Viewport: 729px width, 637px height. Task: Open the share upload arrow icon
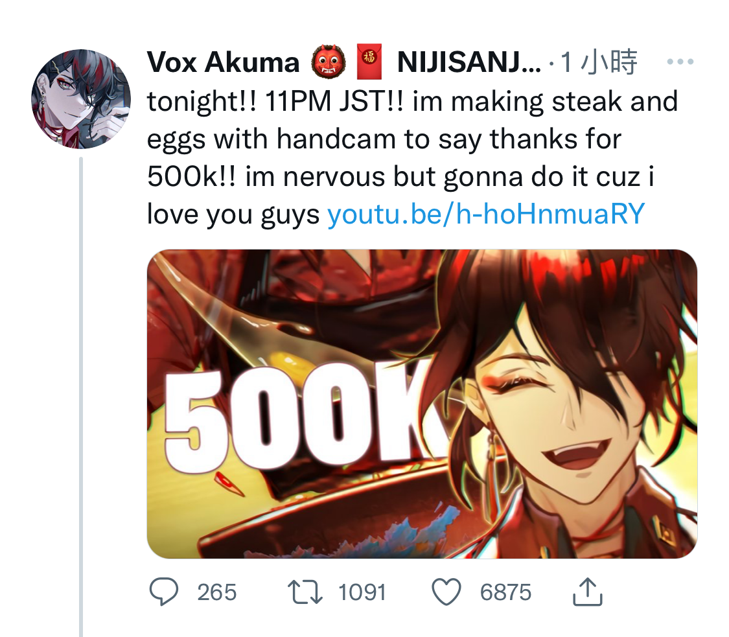[x=588, y=592]
